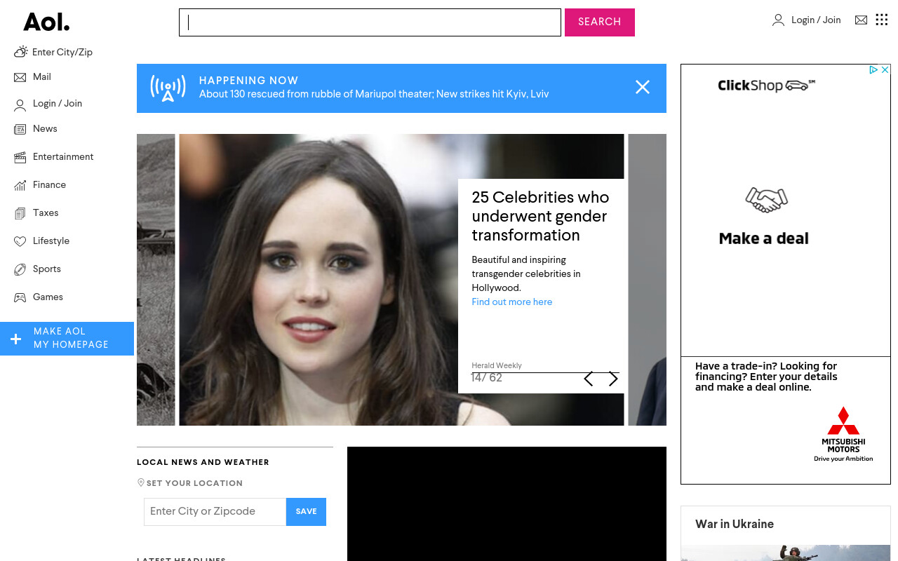The height and width of the screenshot is (561, 898).
Task: Close the Happening Now banner
Action: (x=643, y=87)
